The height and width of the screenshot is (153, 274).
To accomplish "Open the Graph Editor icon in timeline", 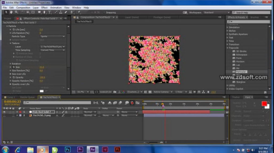I will [x=137, y=103].
